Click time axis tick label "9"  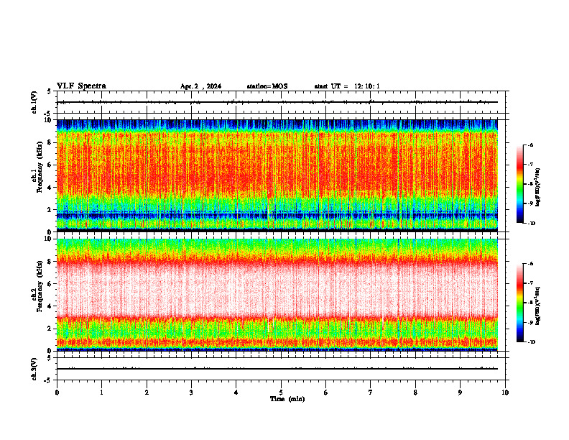click(x=460, y=393)
